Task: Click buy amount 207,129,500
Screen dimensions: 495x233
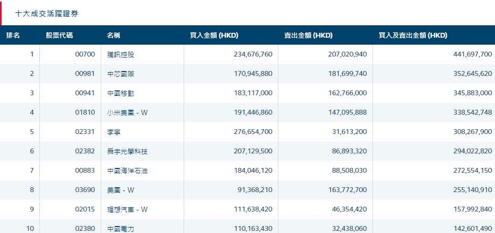Action: click(x=253, y=151)
